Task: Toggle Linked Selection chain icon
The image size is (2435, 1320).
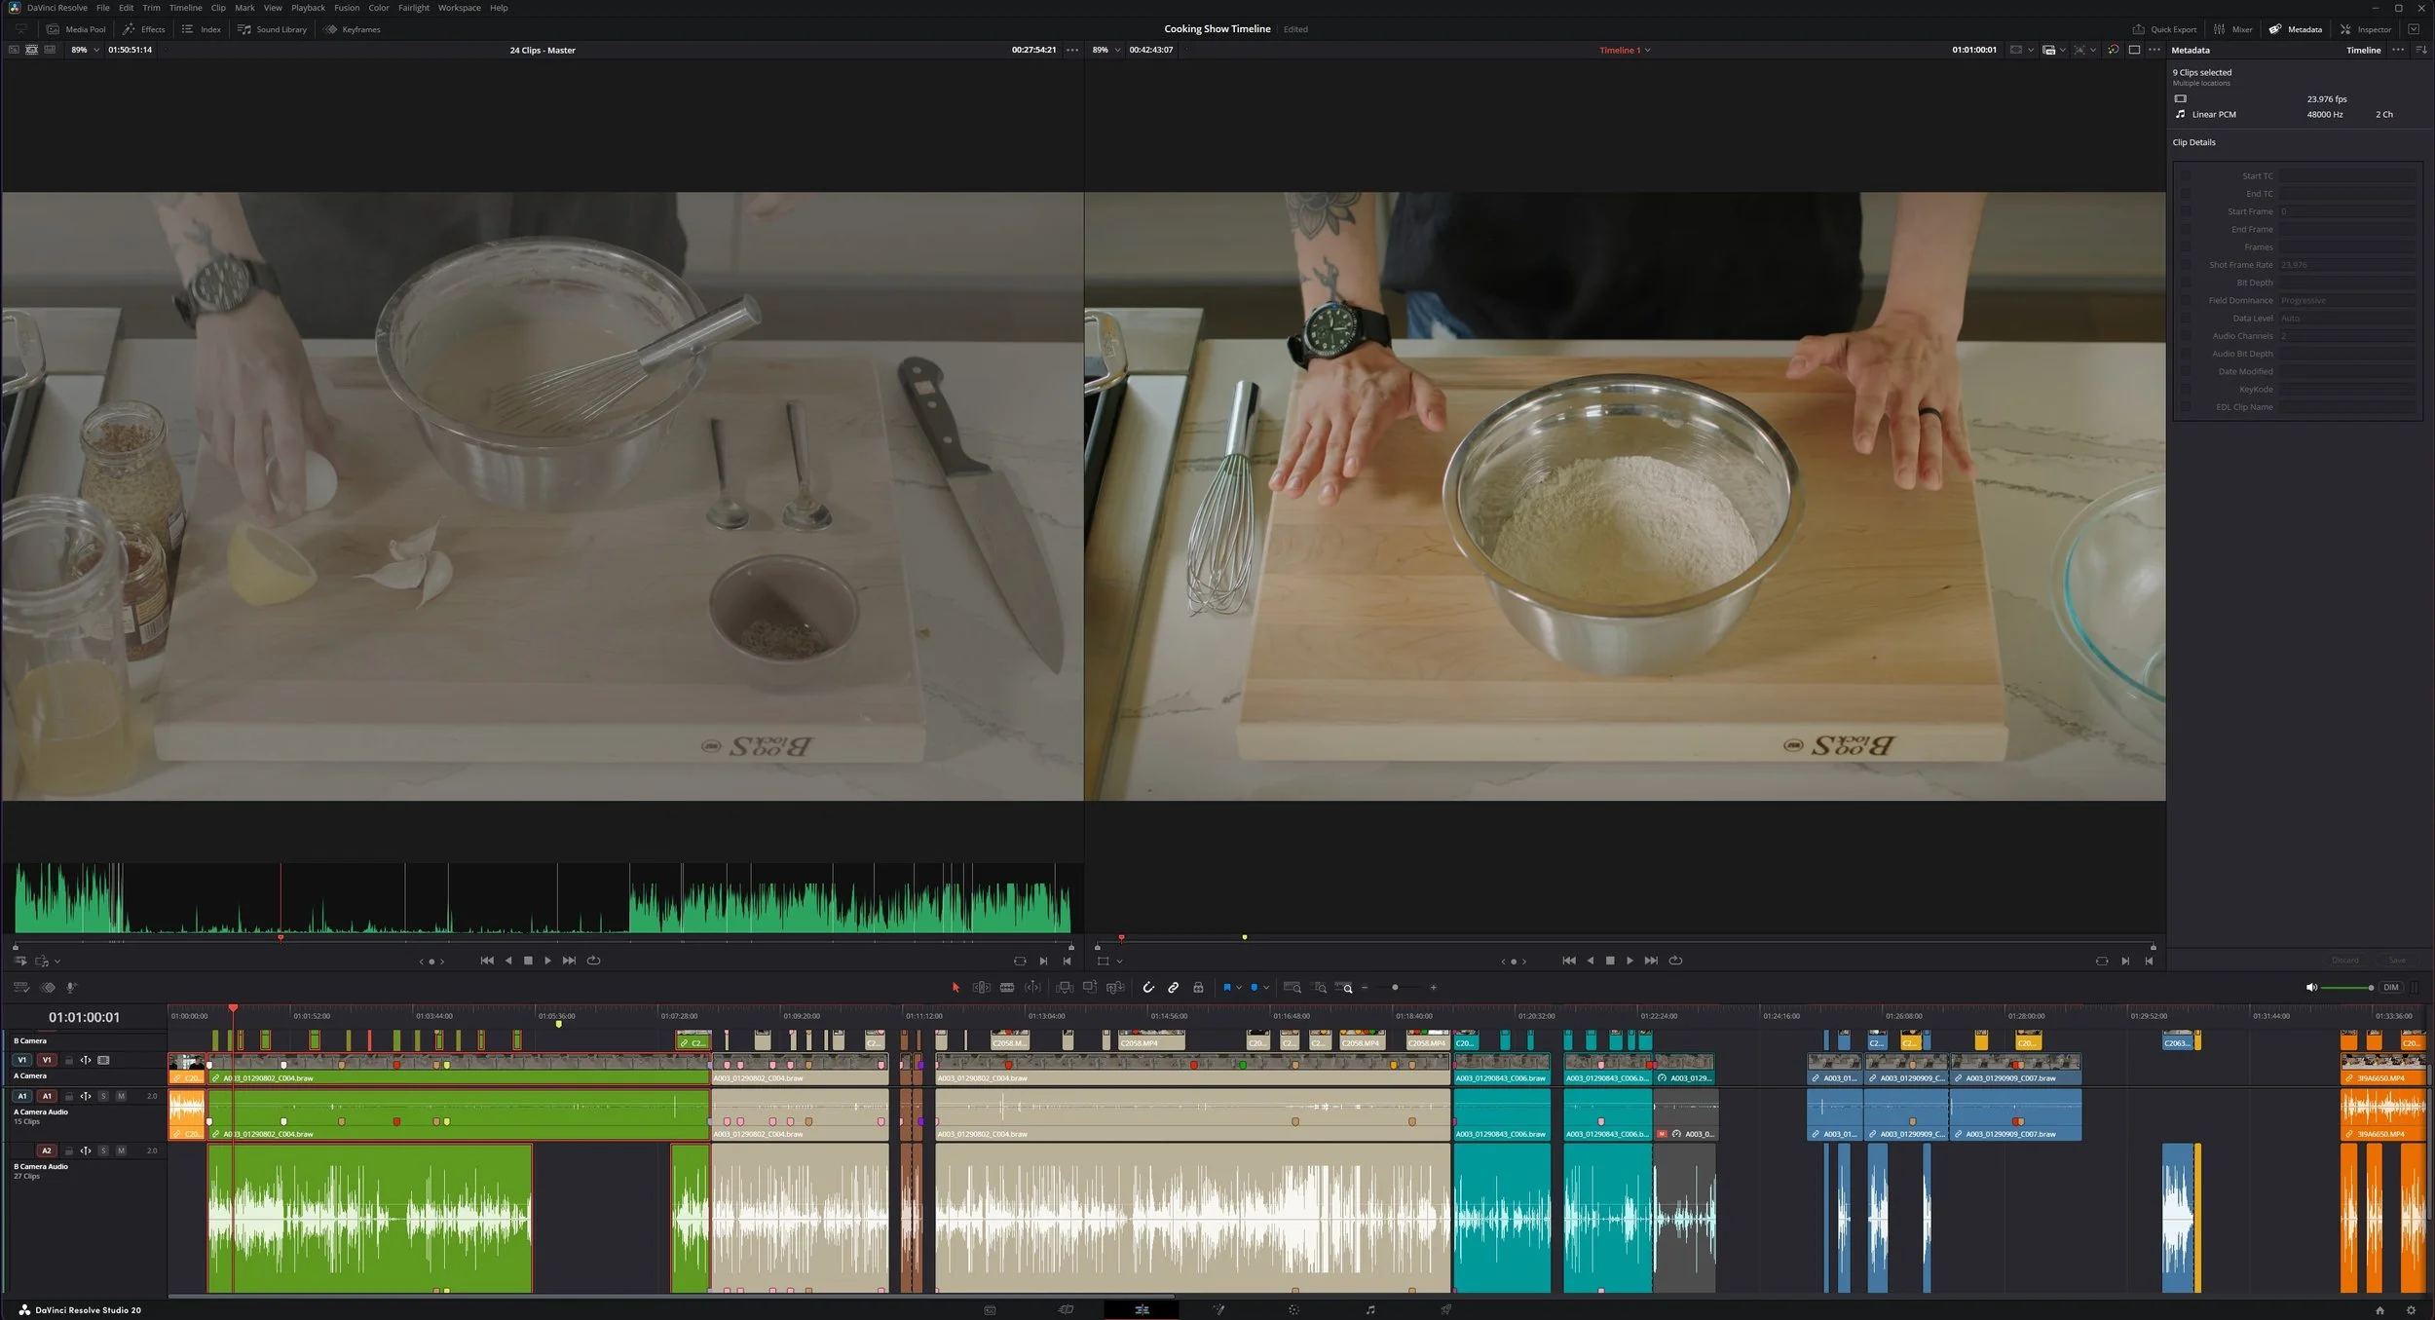Action: [1174, 987]
